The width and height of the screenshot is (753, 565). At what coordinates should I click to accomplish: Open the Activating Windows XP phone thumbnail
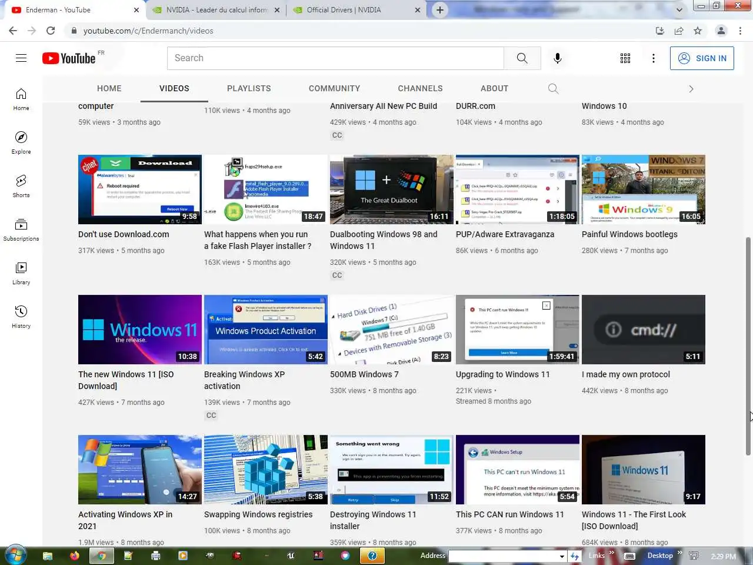(140, 470)
